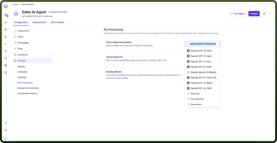The width and height of the screenshot is (277, 143).
Task: Open the Response Generation settings page
Action: 28,88
